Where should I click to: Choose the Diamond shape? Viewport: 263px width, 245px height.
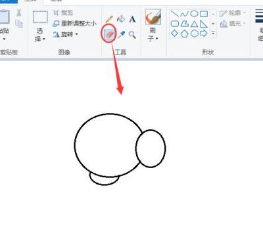click(174, 33)
